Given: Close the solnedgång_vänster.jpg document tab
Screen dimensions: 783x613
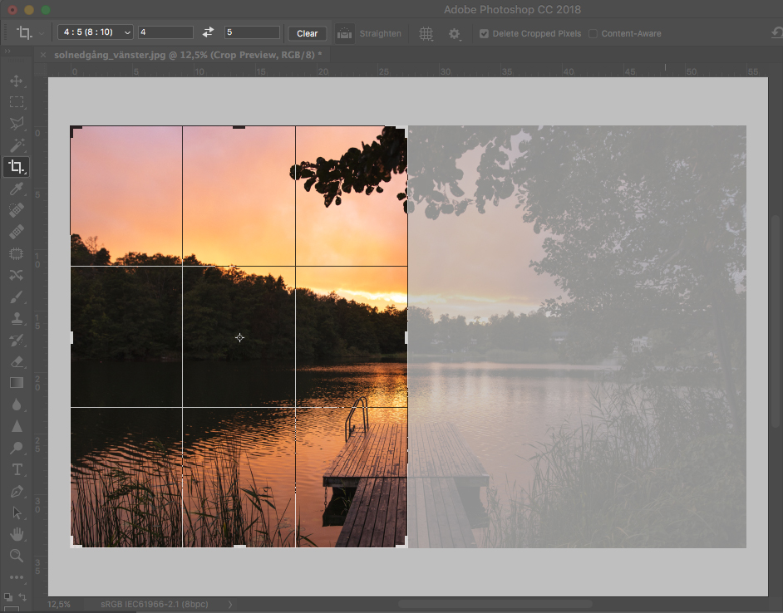Looking at the screenshot, I should tap(43, 55).
